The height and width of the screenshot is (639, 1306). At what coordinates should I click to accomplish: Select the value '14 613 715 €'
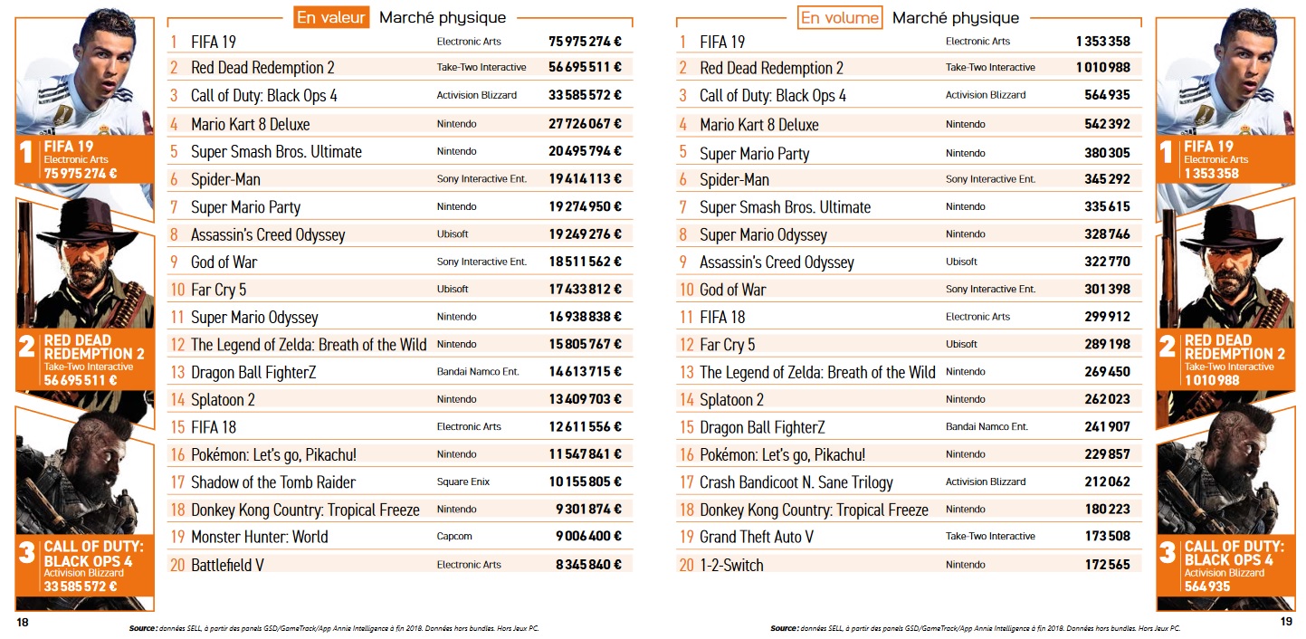(x=585, y=372)
